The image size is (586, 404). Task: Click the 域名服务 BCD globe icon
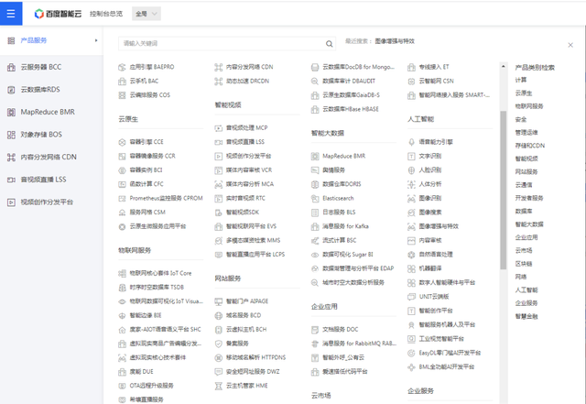(x=219, y=316)
